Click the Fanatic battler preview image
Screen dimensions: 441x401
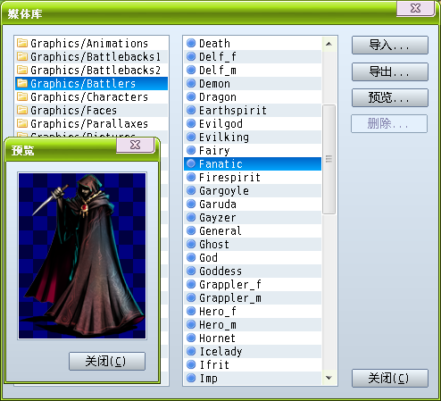82,255
